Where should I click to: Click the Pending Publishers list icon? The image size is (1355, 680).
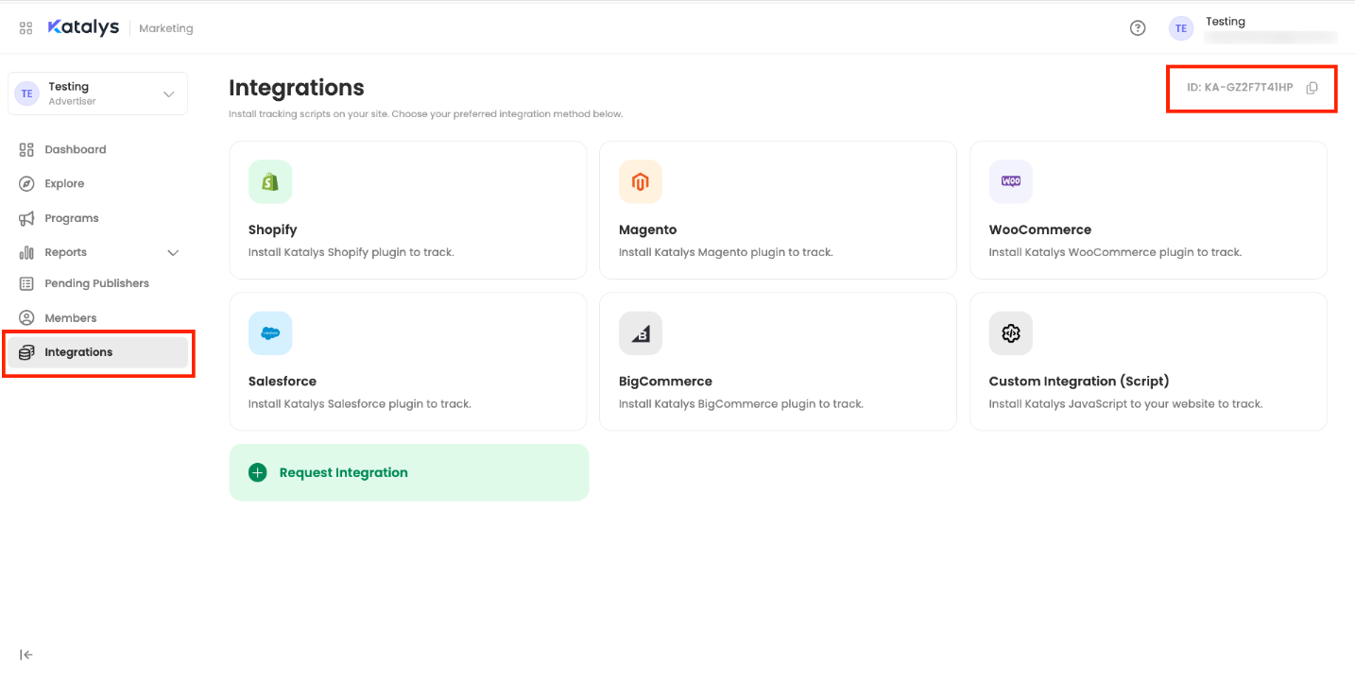click(26, 283)
